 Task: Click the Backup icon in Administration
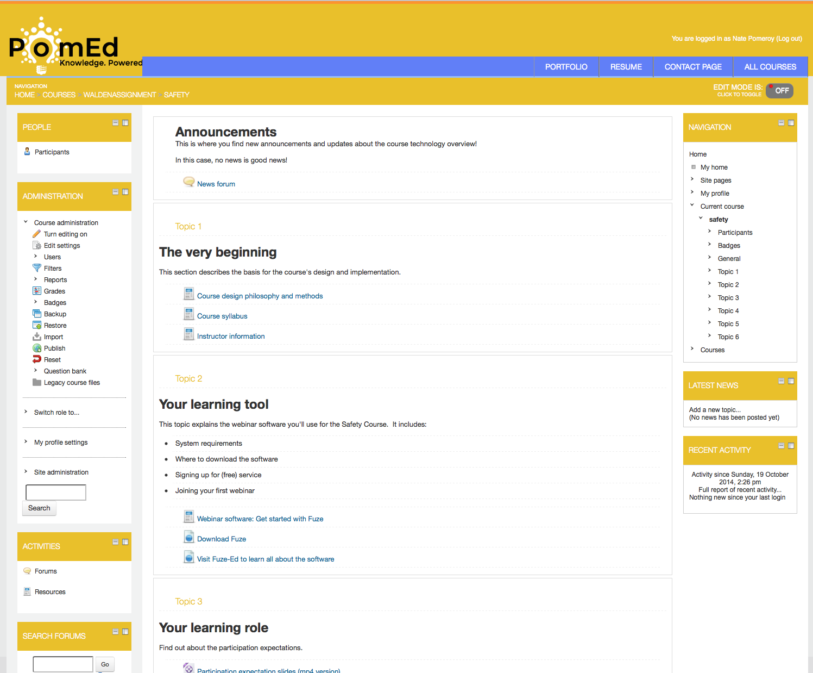pyautogui.click(x=37, y=314)
